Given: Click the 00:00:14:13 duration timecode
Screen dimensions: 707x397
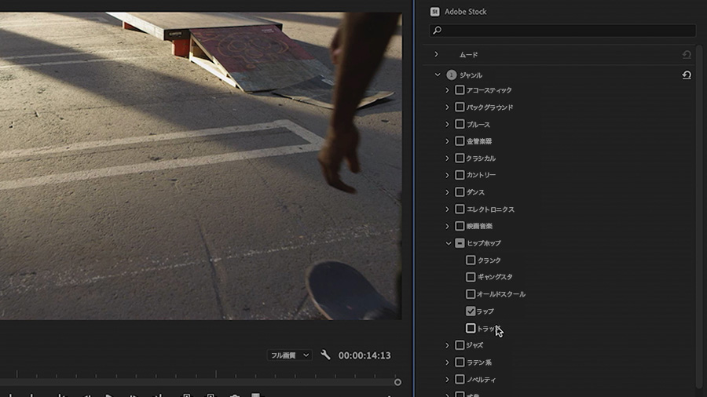Looking at the screenshot, I should (x=364, y=355).
